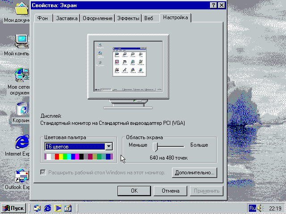This screenshot has height=214, width=286.
Task: Click the screen area slider thumb
Action: 155,147
